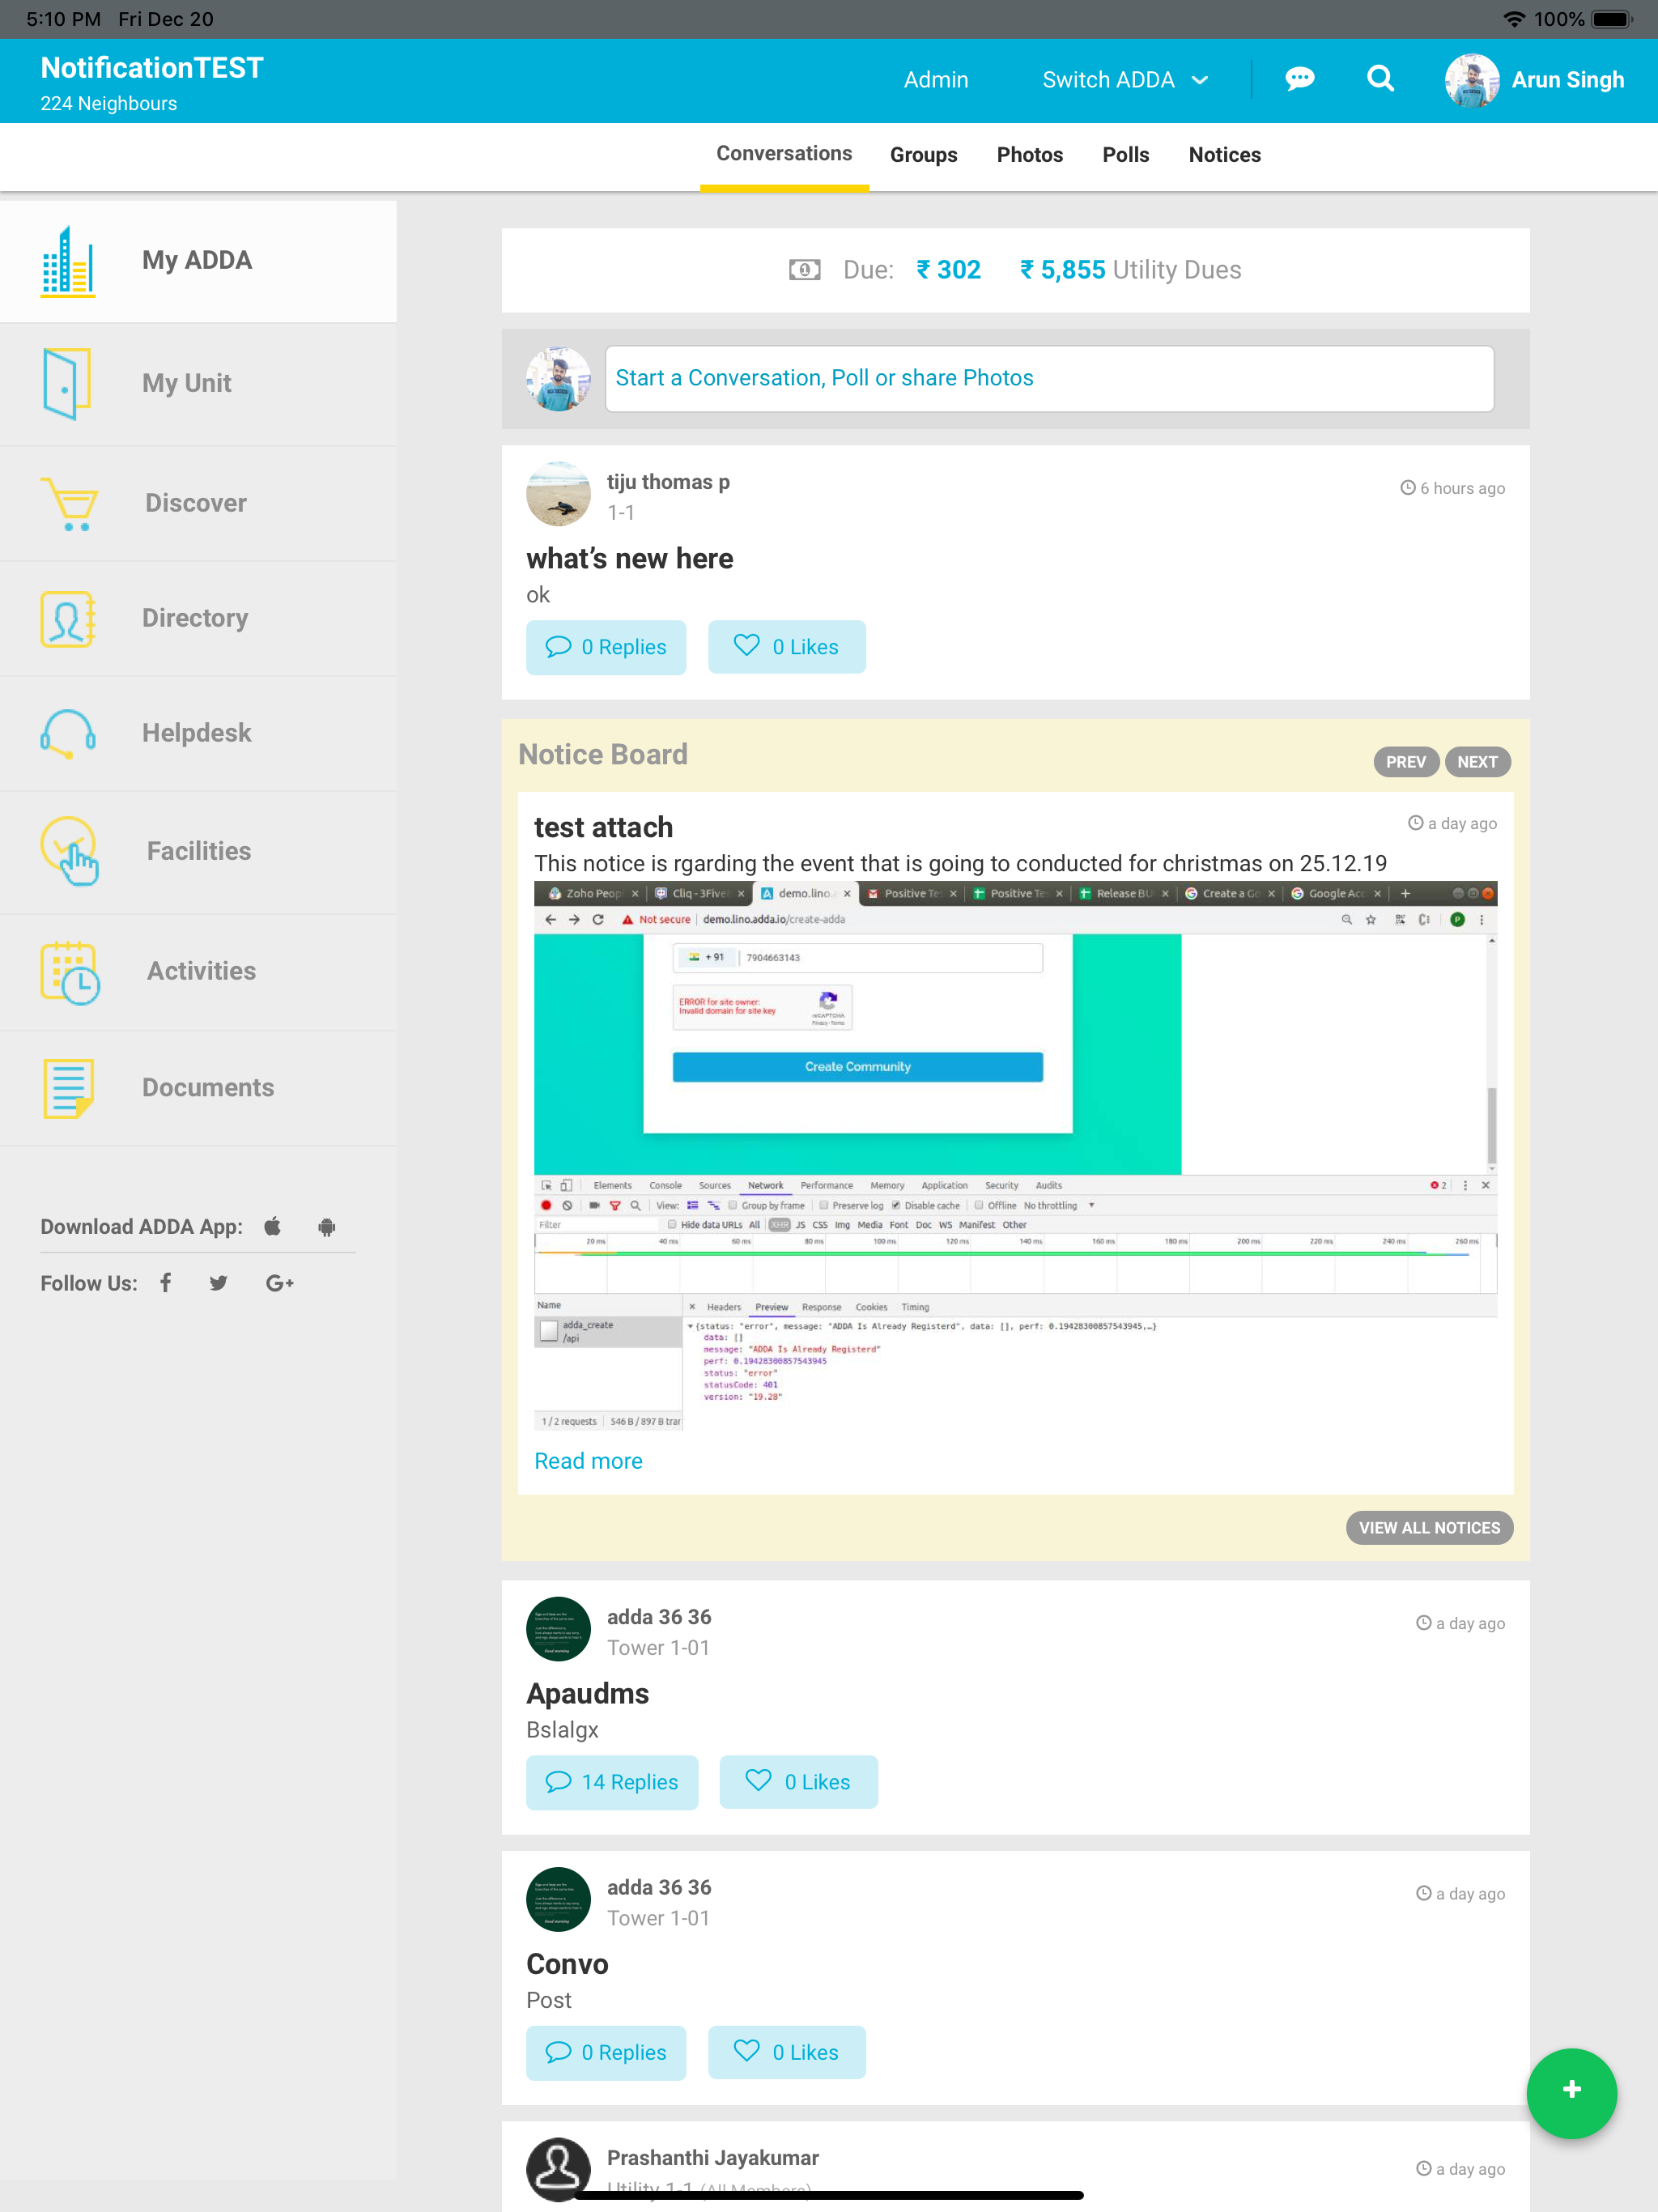Open Helpdesk headset icon

[68, 734]
